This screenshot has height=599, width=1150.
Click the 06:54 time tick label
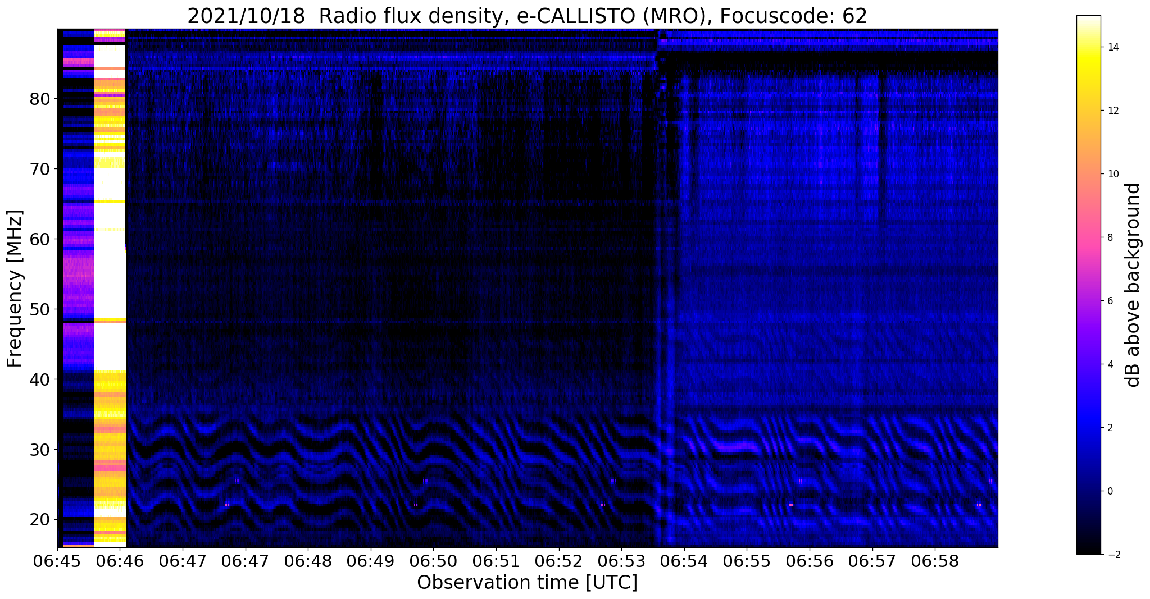684,561
